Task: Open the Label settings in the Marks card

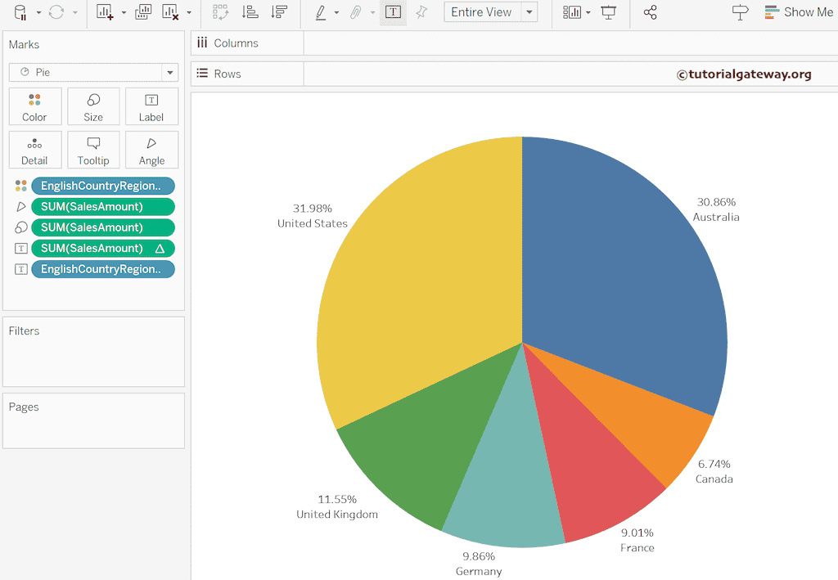Action: pyautogui.click(x=151, y=106)
